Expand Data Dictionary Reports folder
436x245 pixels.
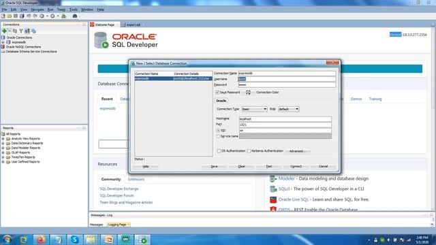point(3,144)
